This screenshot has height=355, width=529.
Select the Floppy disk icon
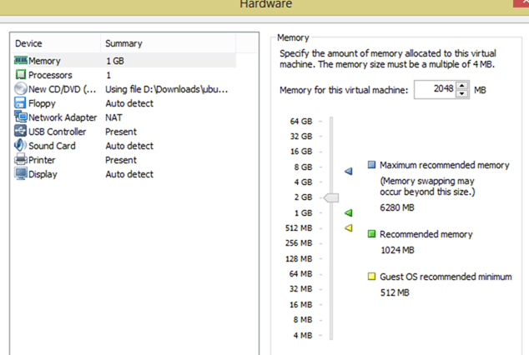20,102
